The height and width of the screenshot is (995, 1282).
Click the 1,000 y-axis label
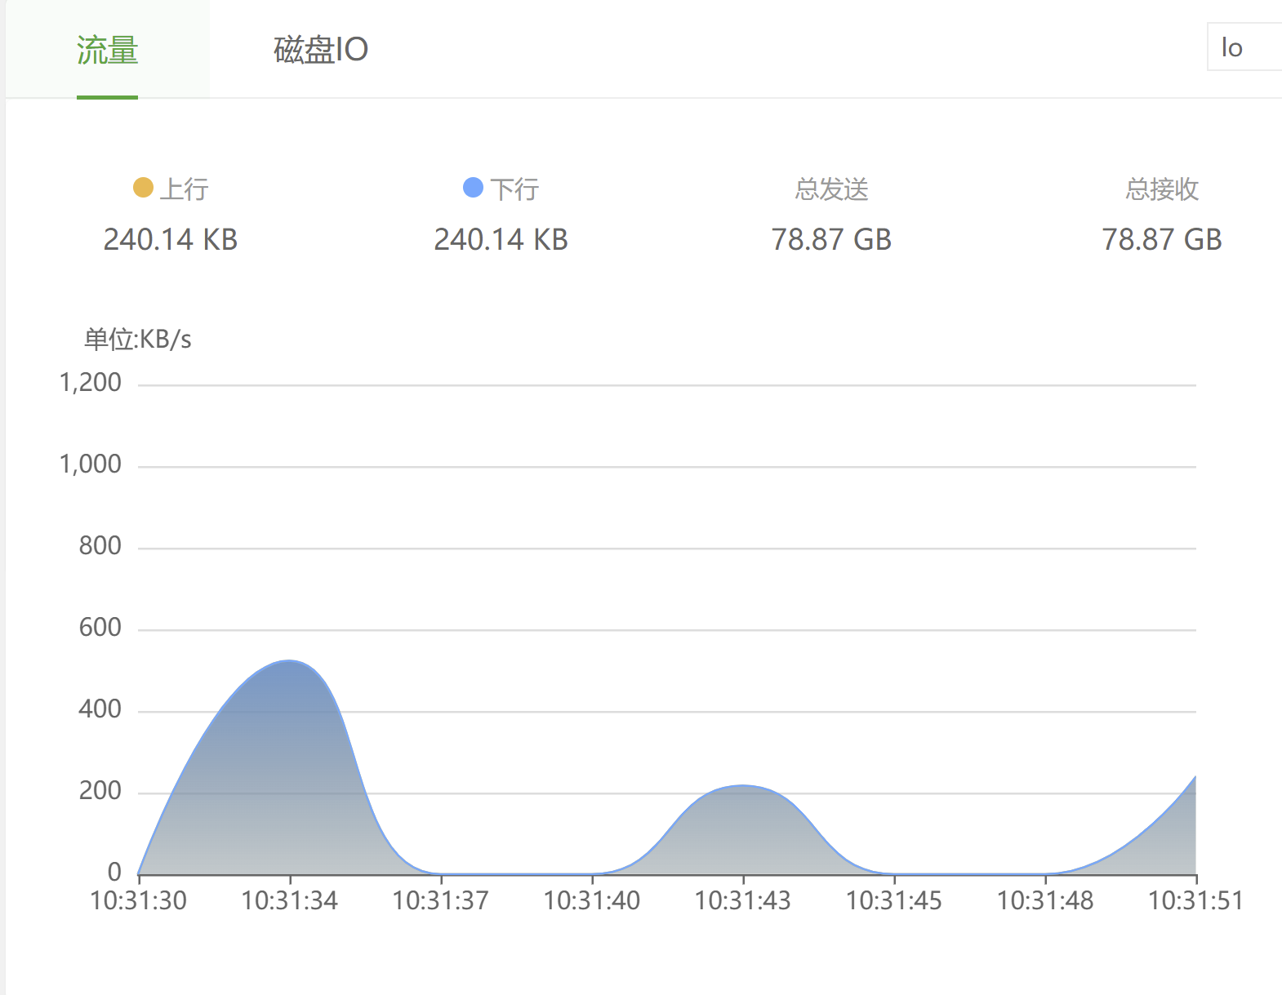click(91, 464)
